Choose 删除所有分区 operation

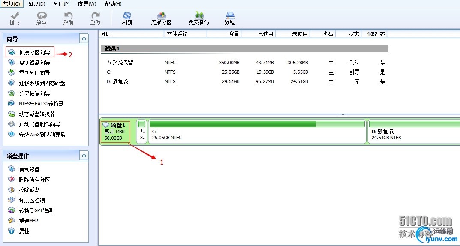tap(29, 180)
